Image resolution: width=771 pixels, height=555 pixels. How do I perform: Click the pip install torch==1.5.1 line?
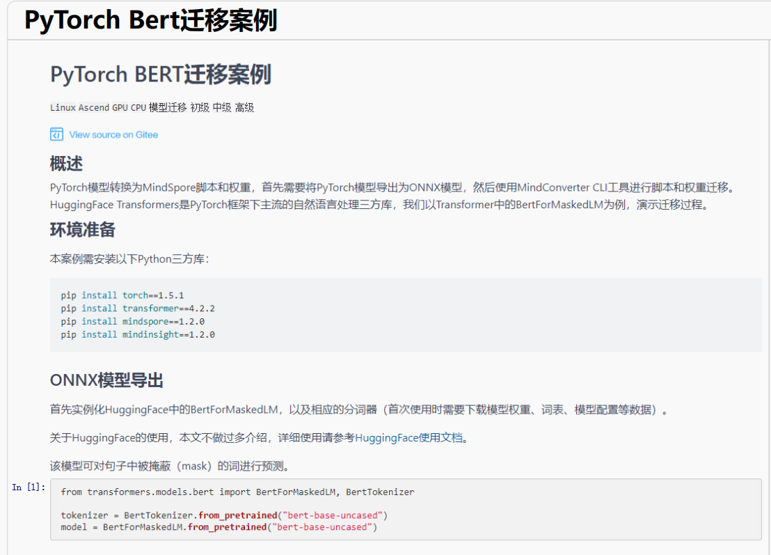122,295
